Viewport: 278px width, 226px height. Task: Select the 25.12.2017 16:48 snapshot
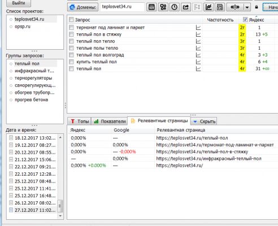[35, 195]
